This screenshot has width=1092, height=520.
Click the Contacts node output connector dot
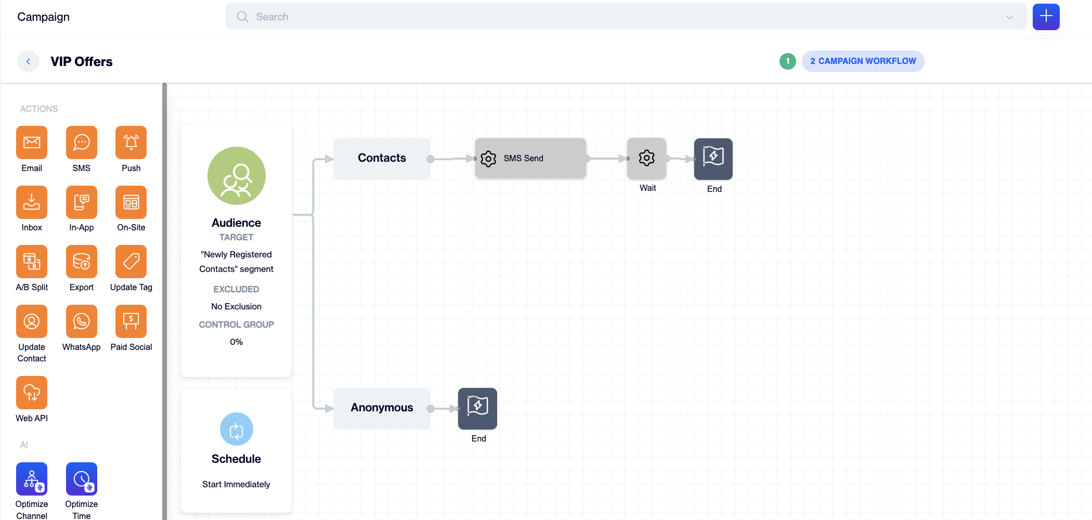[430, 159]
